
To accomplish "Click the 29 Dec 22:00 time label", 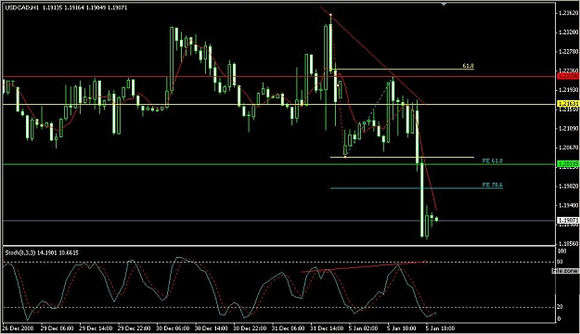I will (134, 328).
